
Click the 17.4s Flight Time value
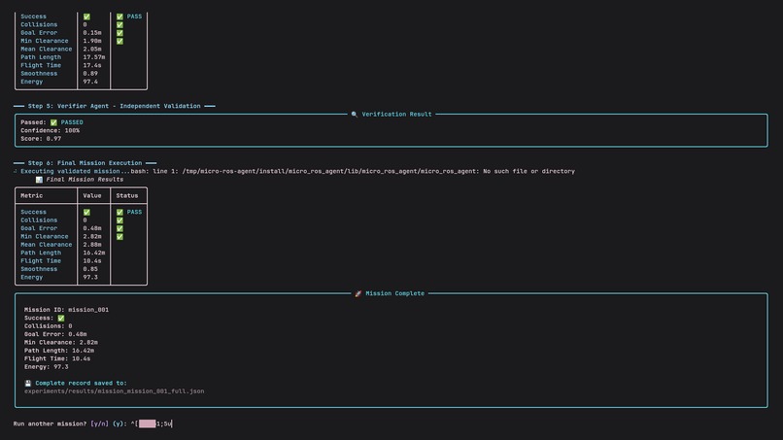pos(92,65)
